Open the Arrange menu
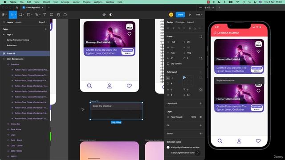285x160 pixels. [65, 2]
